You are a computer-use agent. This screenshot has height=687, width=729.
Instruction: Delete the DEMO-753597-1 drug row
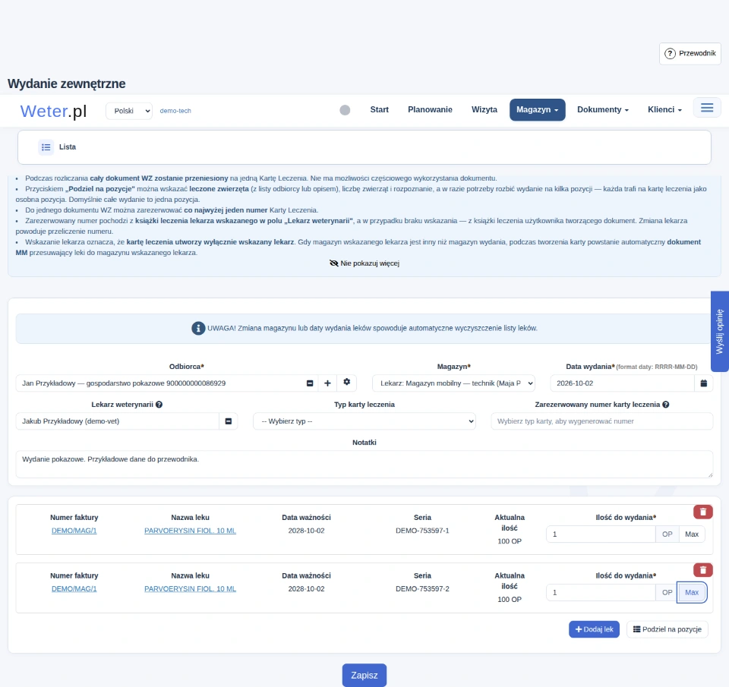[x=703, y=512]
